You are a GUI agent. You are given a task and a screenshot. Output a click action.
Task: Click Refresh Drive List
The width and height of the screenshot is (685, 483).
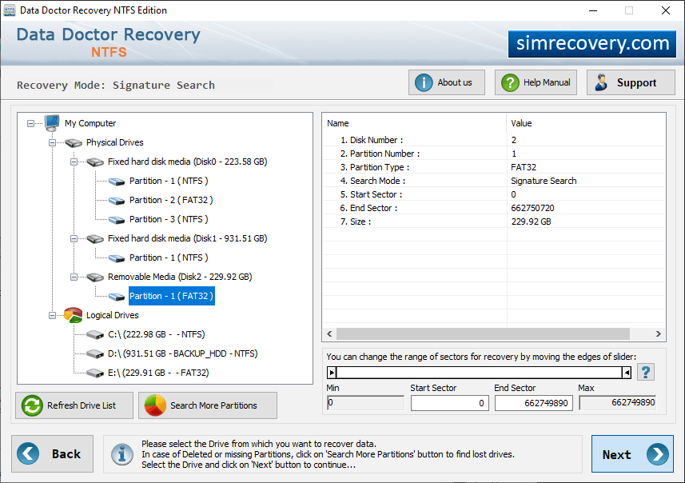coord(74,405)
